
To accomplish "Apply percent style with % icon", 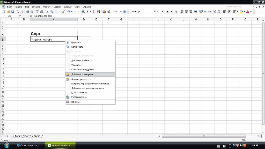I will pyautogui.click(x=205, y=12).
